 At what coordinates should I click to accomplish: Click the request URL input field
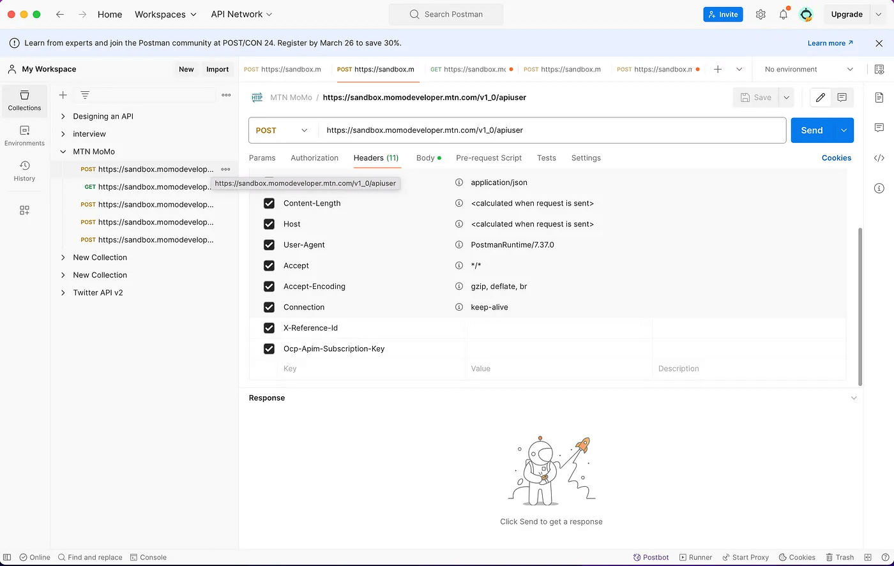tap(552, 130)
